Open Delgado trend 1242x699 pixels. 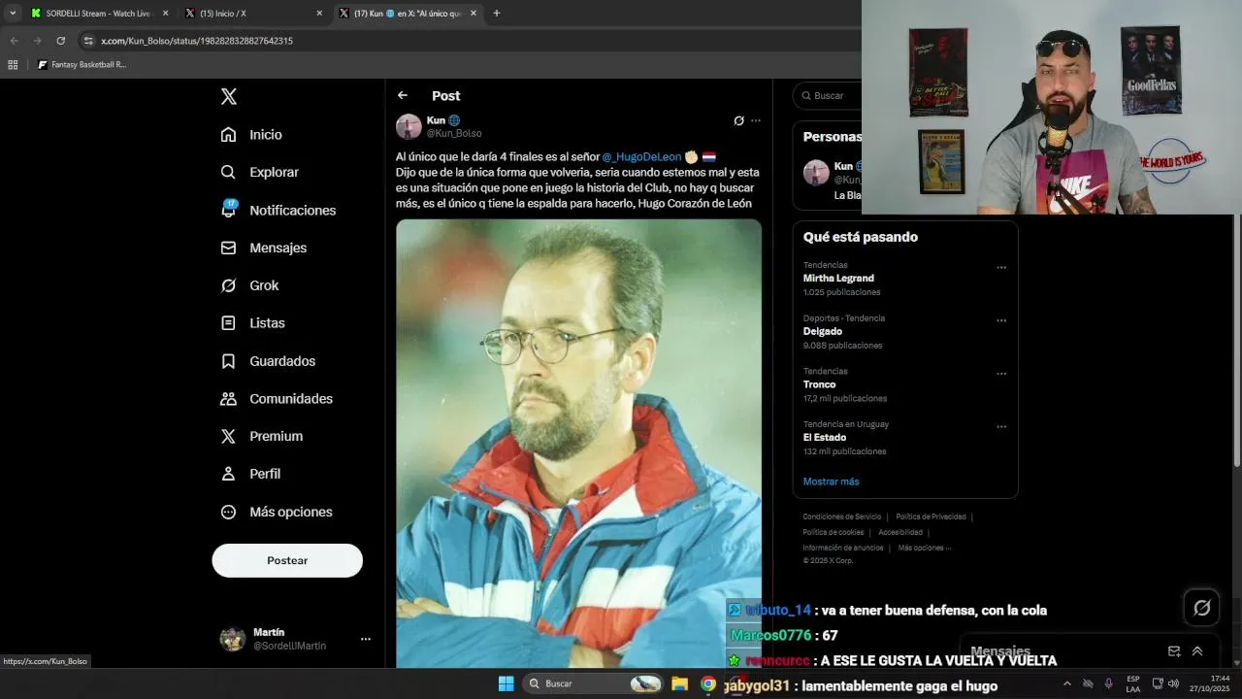pyautogui.click(x=823, y=331)
